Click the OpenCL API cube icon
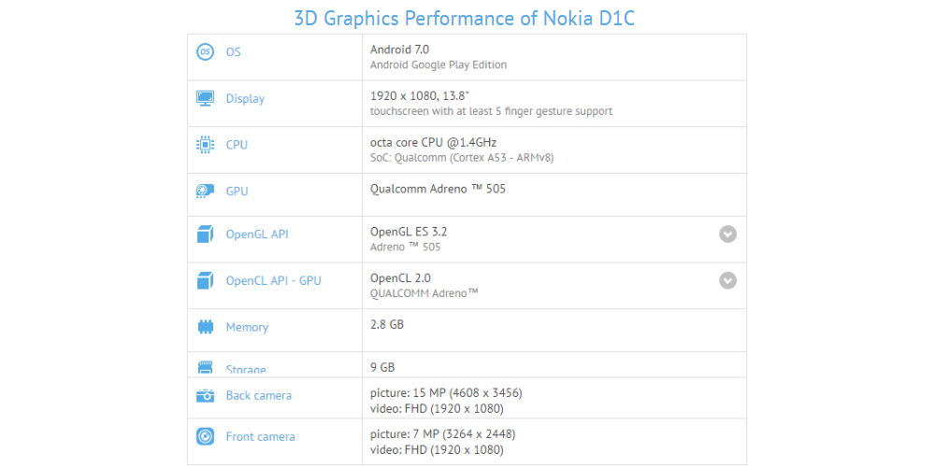935x467 pixels. pyautogui.click(x=205, y=280)
